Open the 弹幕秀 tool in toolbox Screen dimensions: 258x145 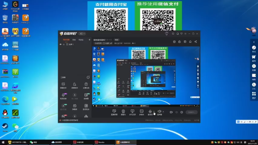74,107
